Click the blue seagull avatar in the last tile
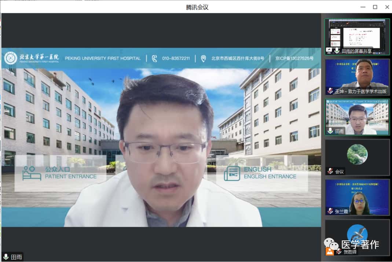 pos(357,234)
